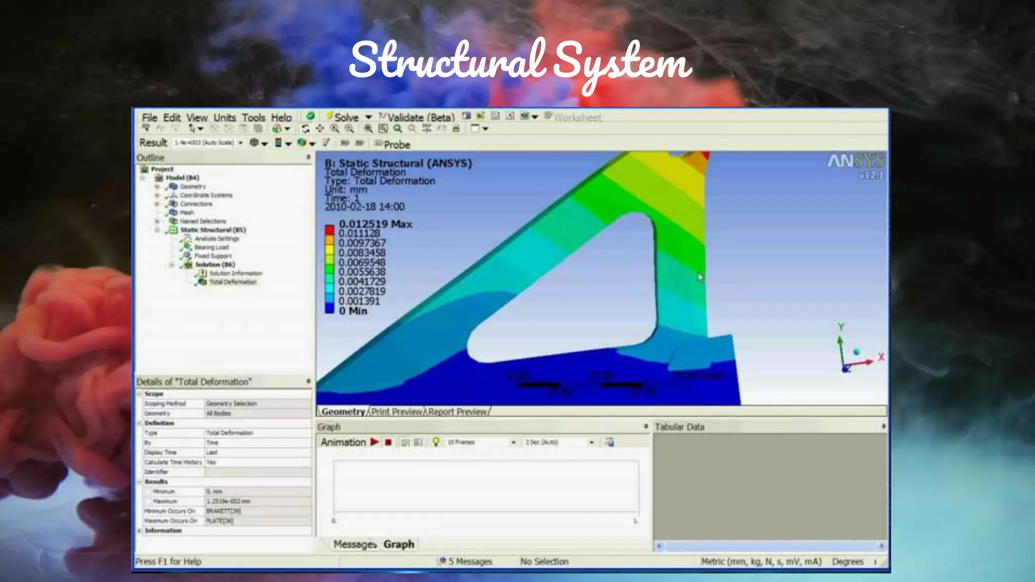The image size is (1035, 582).
Task: Click the green checkmark icon near Solve
Action: tap(310, 116)
